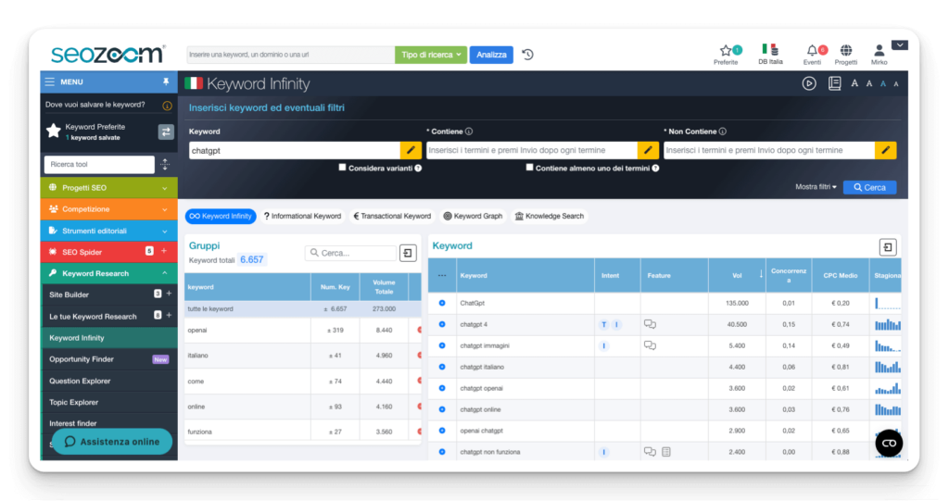Viewport: 949px width, 501px height.
Task: Select the ChatGpt row radio button
Action: (442, 303)
